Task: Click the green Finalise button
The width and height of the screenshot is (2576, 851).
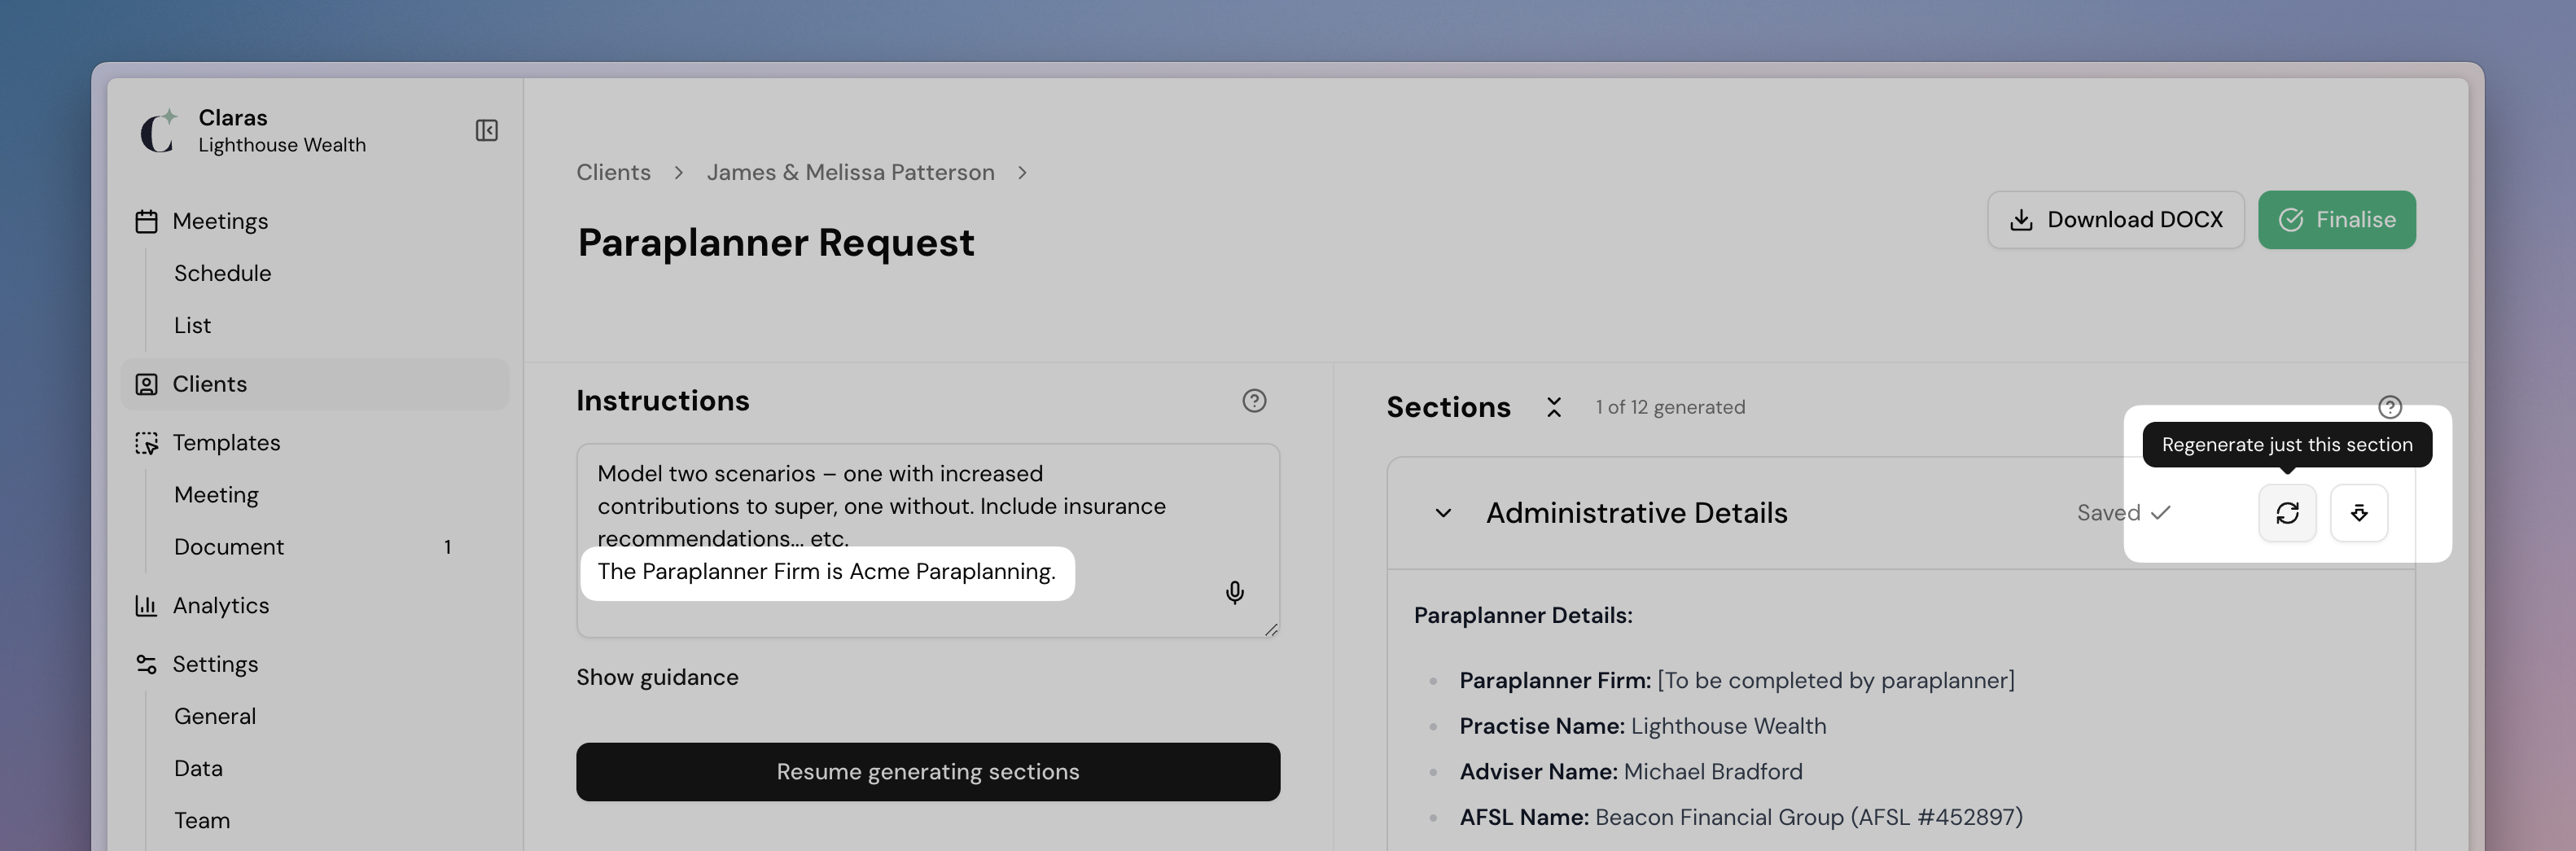Action: (x=2336, y=219)
